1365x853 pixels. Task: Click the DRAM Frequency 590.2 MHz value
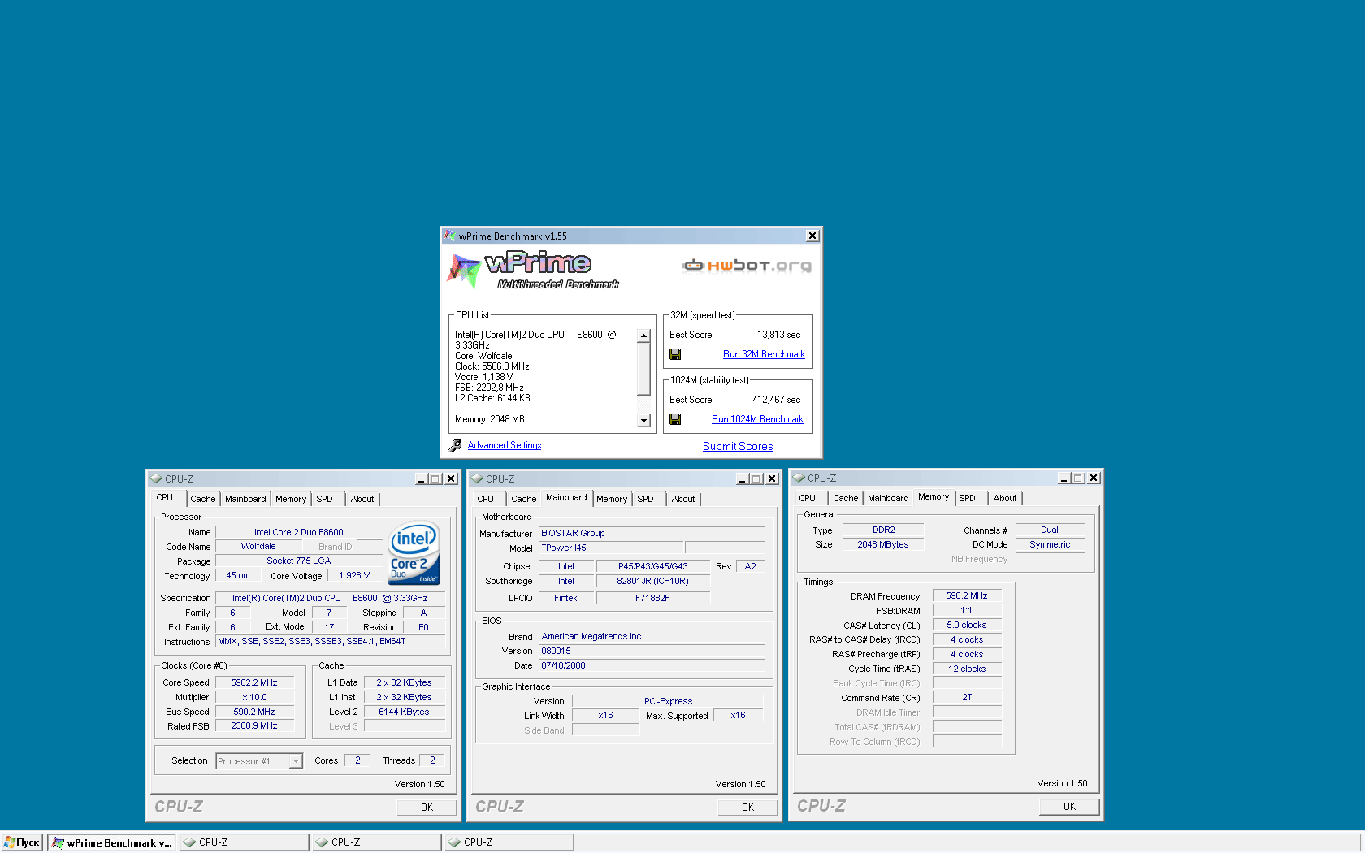967,595
